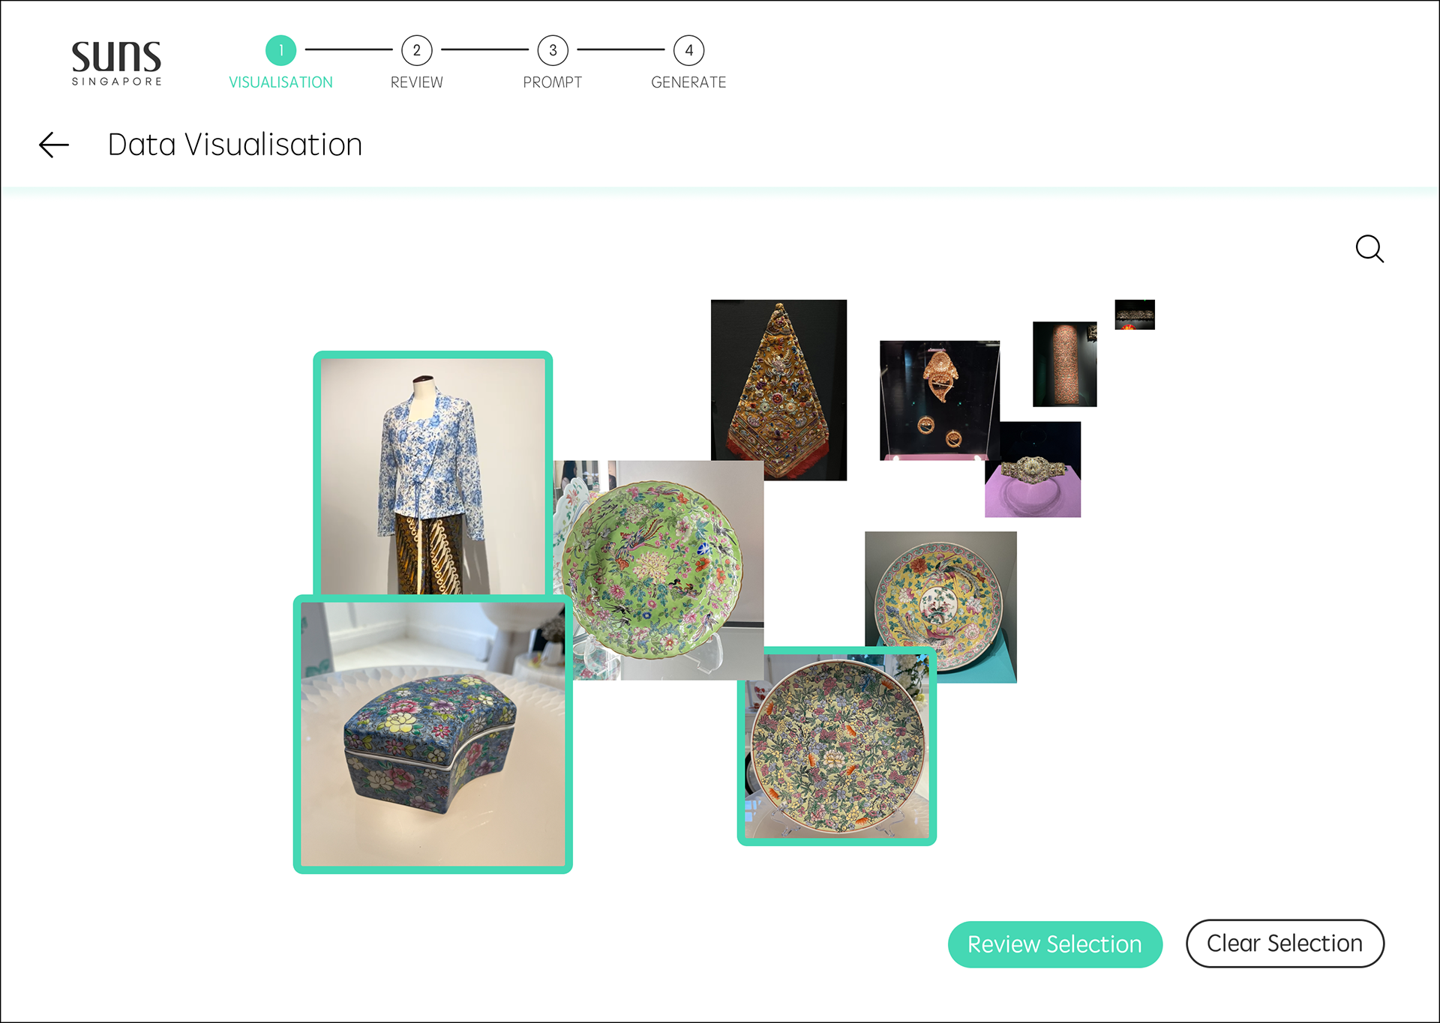Select the smallest dark thumbnail at top right
The width and height of the screenshot is (1440, 1023).
pyautogui.click(x=1135, y=315)
